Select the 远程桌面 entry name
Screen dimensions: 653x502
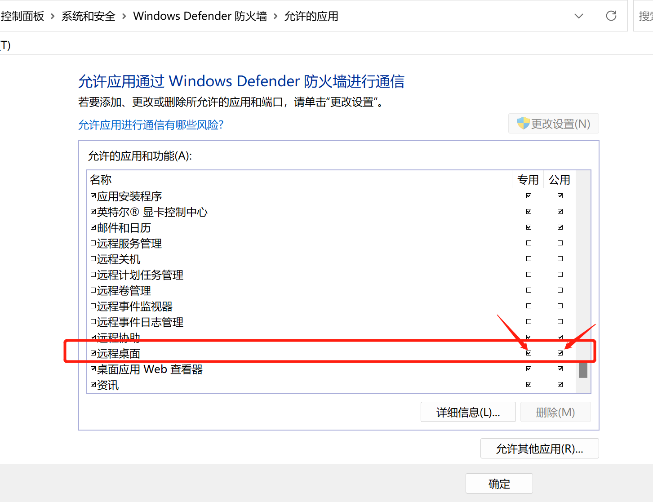pos(119,354)
